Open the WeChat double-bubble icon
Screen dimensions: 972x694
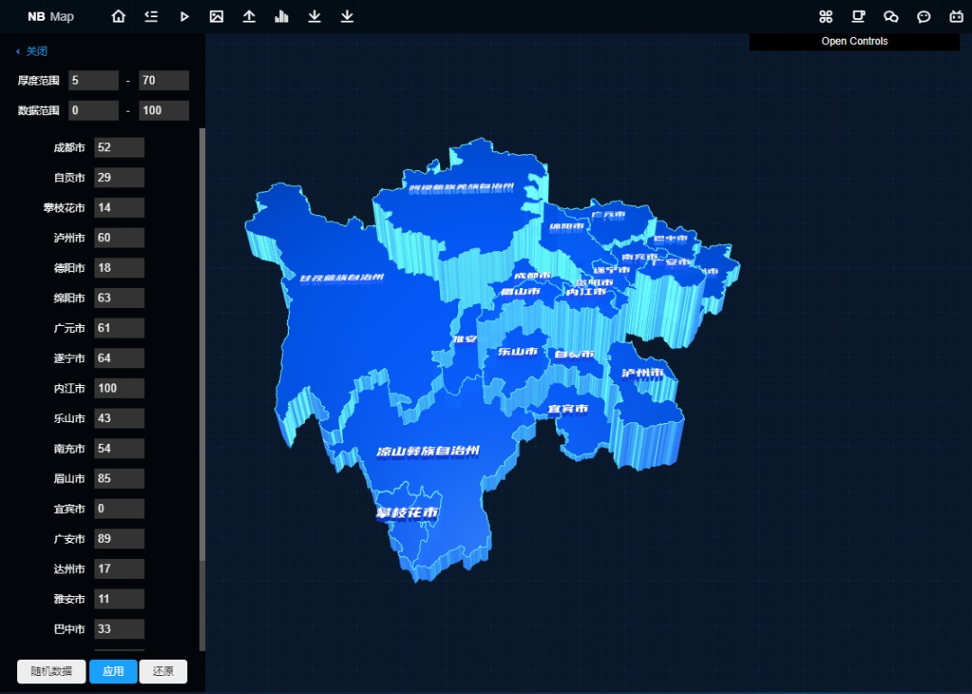tap(891, 16)
